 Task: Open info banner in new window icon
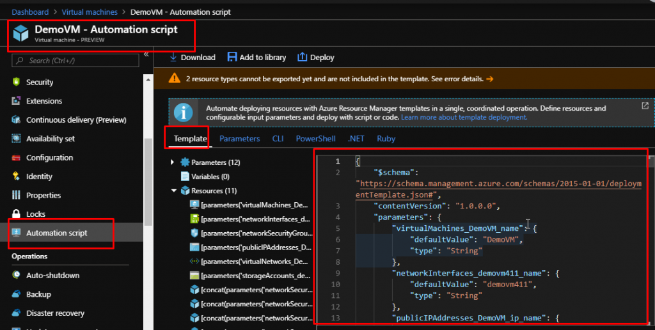coord(645,106)
